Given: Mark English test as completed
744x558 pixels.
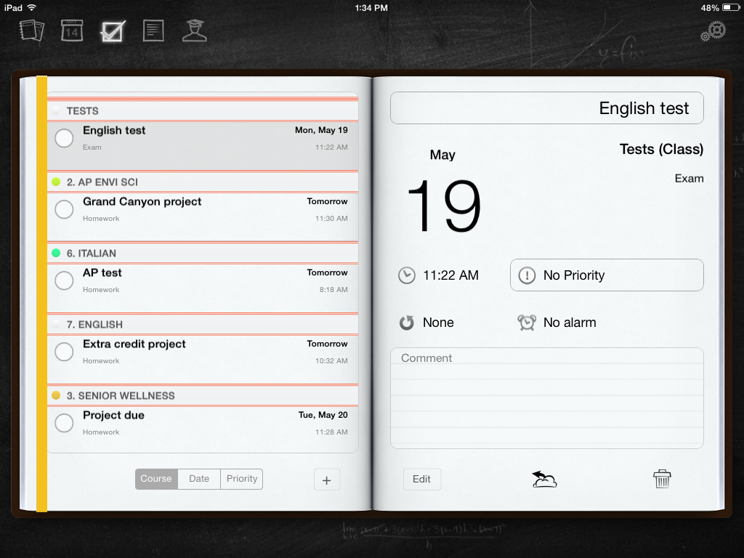Looking at the screenshot, I should click(x=64, y=138).
